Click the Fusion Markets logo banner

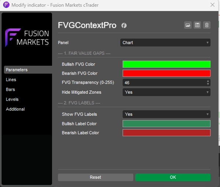[x=27, y=38]
